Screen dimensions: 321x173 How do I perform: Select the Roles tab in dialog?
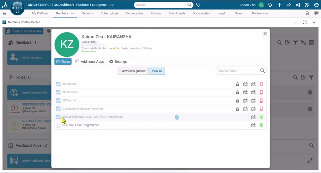(x=63, y=61)
